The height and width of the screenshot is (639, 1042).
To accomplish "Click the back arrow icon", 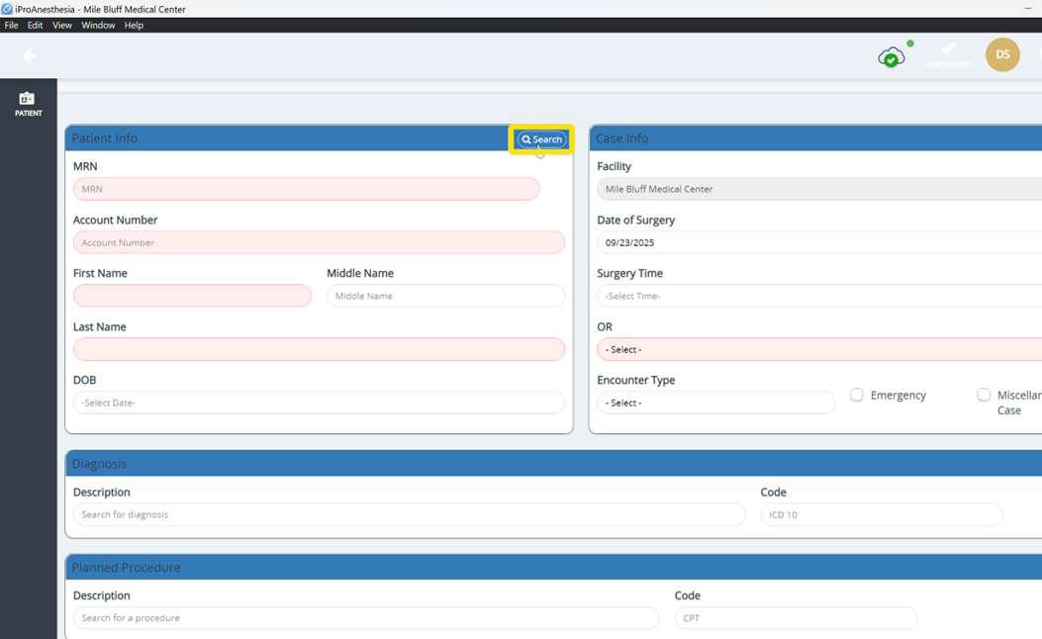I will point(30,56).
